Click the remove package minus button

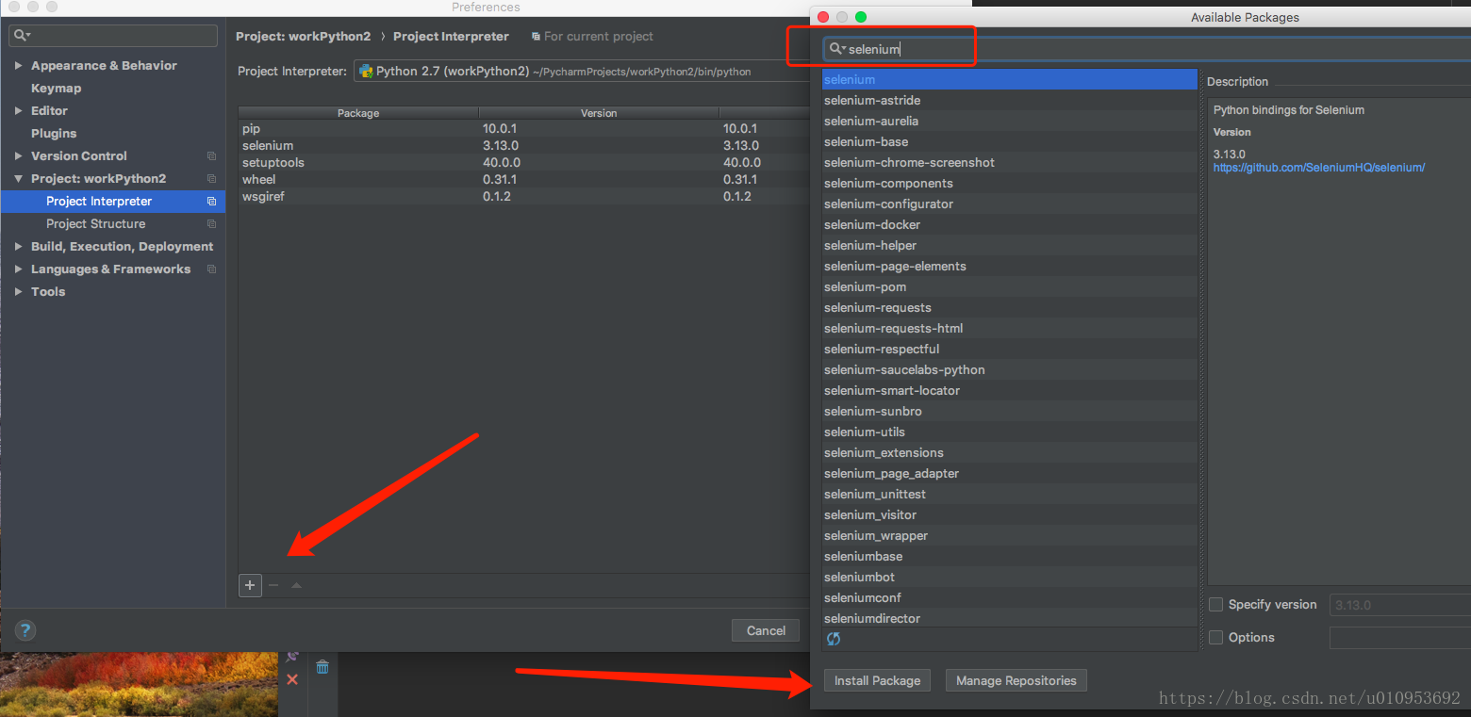tap(273, 585)
